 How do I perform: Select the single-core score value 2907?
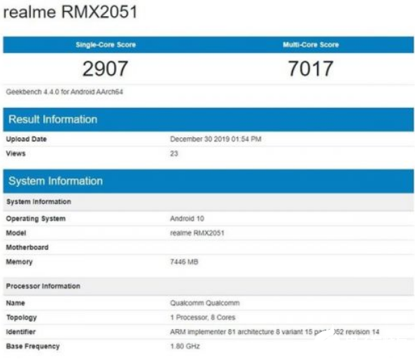click(x=106, y=69)
